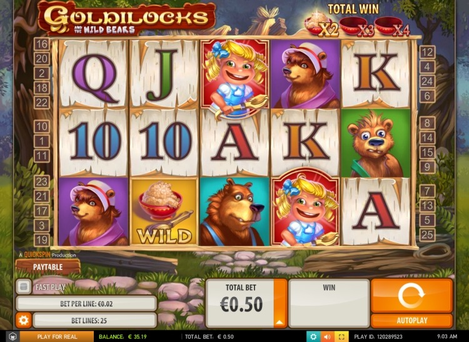Enter fullscreen using the yellow expand icon
Viewport: 469px width, 342px height.
pos(341,336)
